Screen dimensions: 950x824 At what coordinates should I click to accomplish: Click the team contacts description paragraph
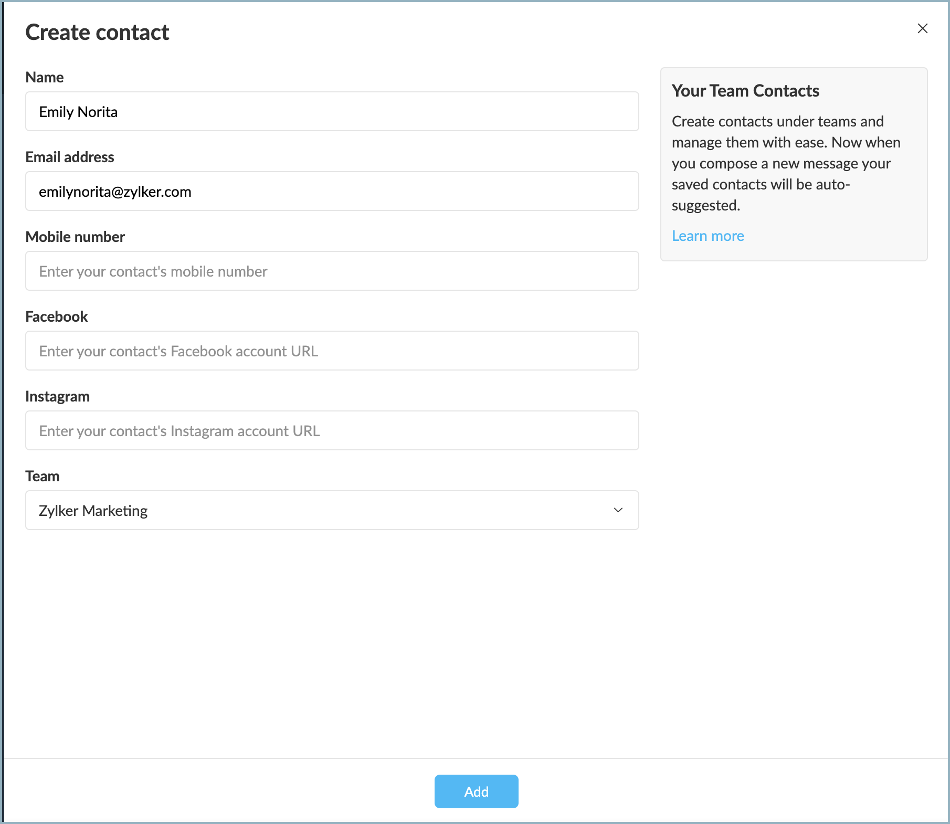pyautogui.click(x=786, y=163)
